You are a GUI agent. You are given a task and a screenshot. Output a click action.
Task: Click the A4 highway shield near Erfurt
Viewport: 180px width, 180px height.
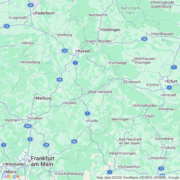tap(169, 88)
